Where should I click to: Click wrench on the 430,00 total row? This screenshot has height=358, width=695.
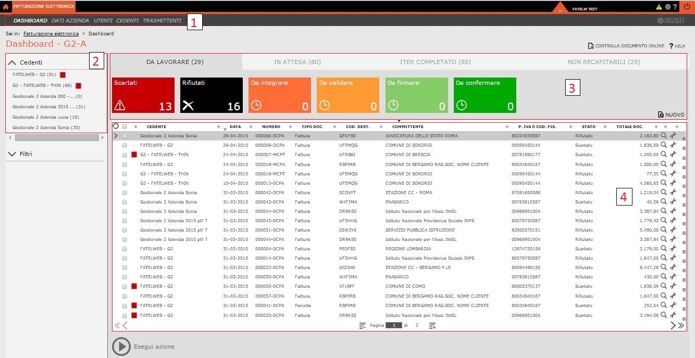pyautogui.click(x=673, y=277)
